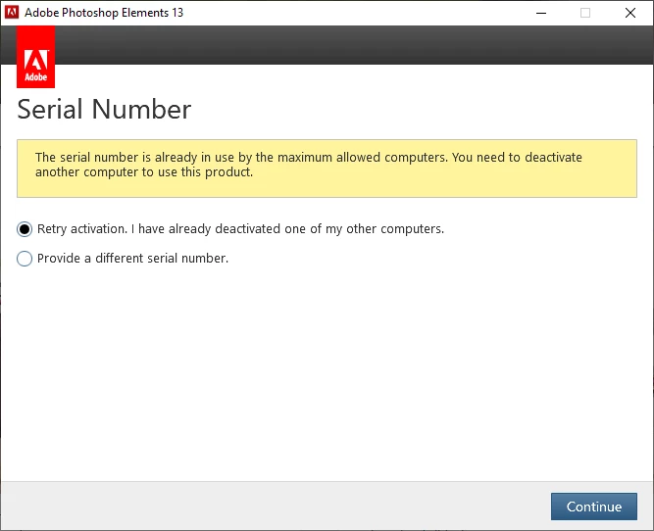Screen dimensions: 654x531
Task: Click the Adobe logo badge
Action: (x=36, y=57)
